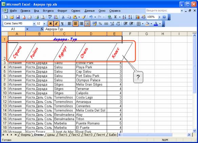This screenshot has width=198, height=143.
Task: Click the Введите вопрос help field
Action: click(x=163, y=11)
